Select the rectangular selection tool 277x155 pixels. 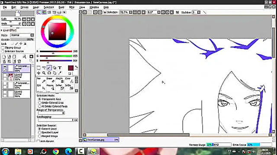point(39,68)
